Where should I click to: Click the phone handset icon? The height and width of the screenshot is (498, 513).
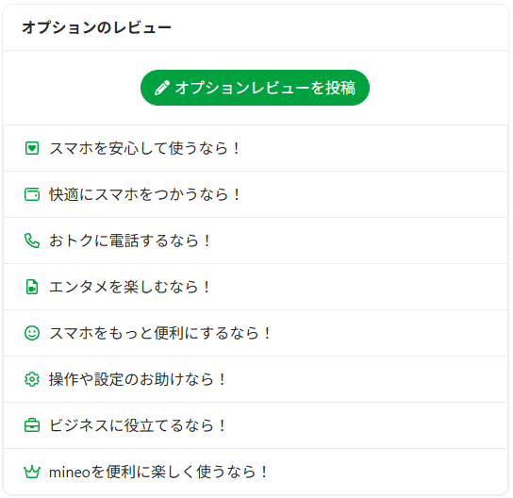point(32,241)
